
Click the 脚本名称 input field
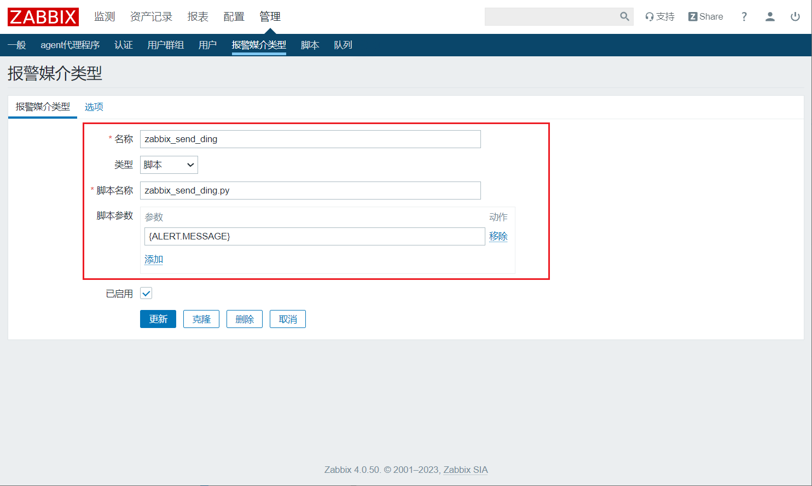tap(310, 190)
